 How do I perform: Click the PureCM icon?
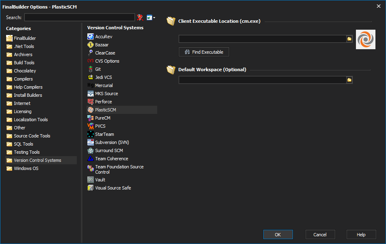tap(91, 118)
